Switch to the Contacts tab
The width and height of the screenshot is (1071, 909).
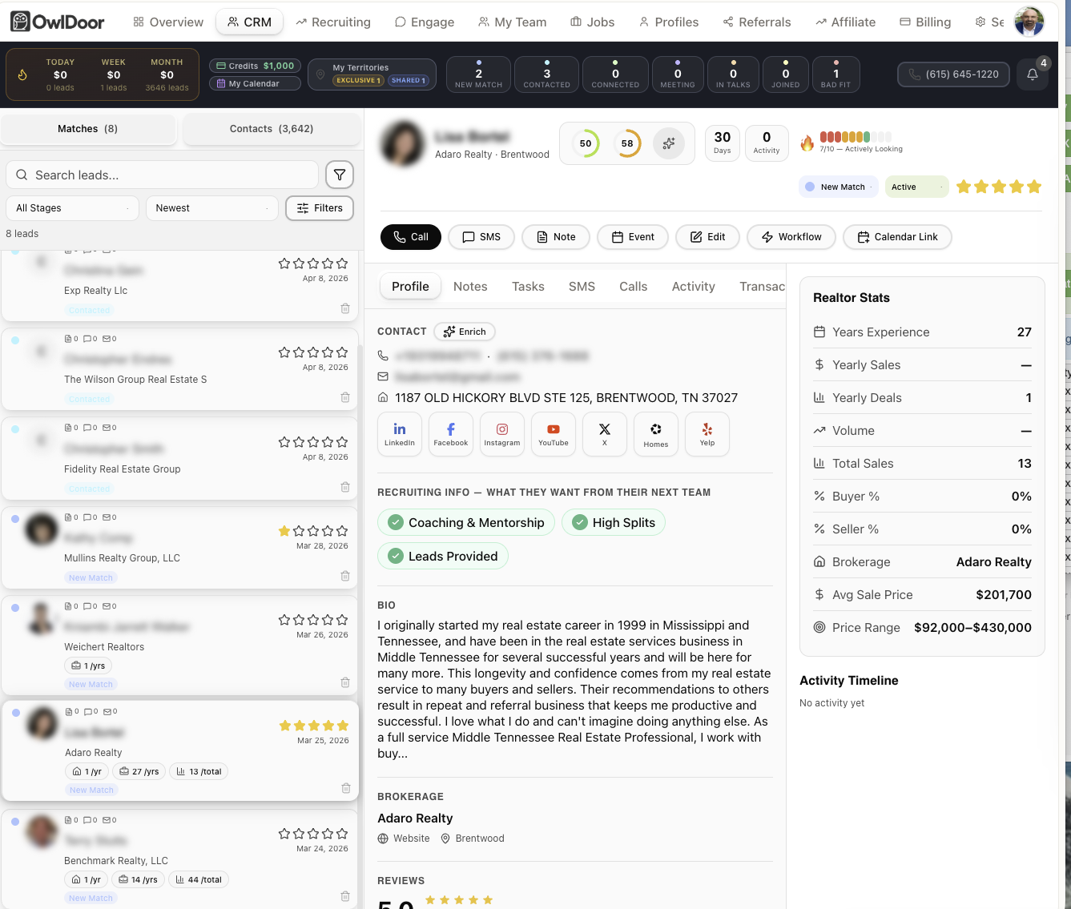point(272,129)
